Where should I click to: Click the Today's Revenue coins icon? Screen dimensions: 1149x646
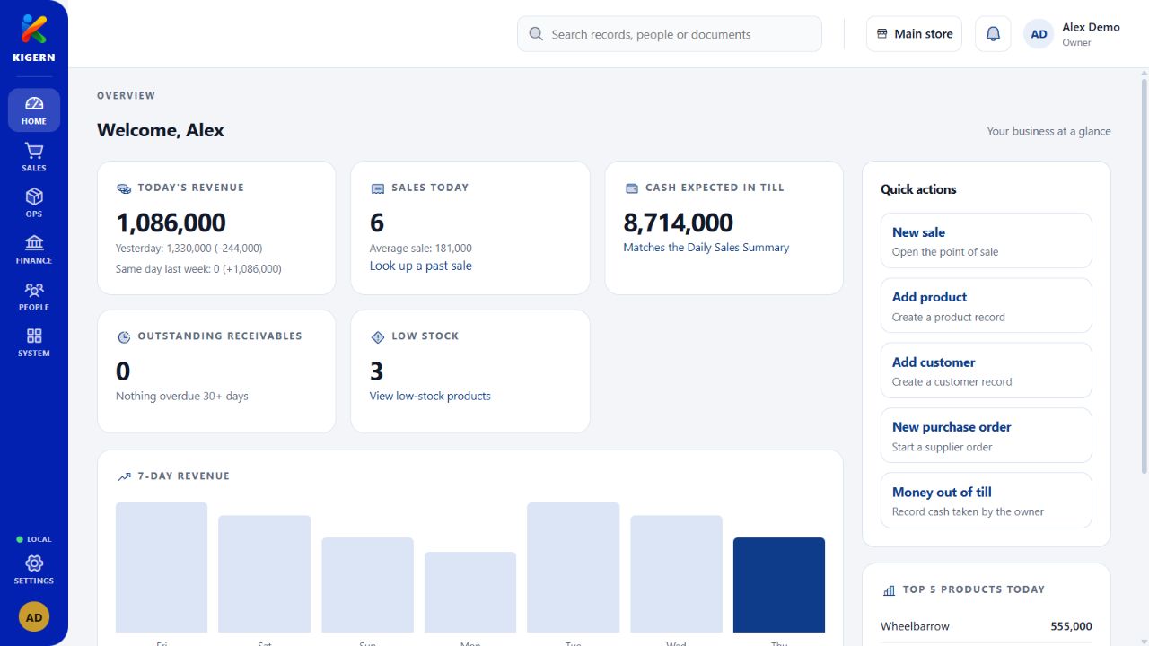point(124,188)
